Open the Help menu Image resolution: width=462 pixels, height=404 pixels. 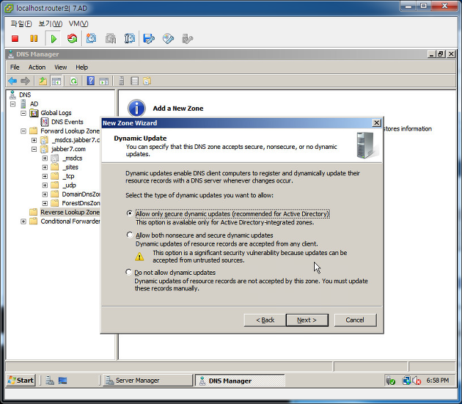[81, 67]
